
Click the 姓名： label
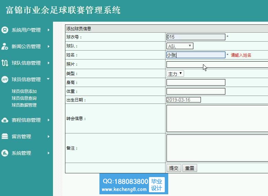pos(72,55)
